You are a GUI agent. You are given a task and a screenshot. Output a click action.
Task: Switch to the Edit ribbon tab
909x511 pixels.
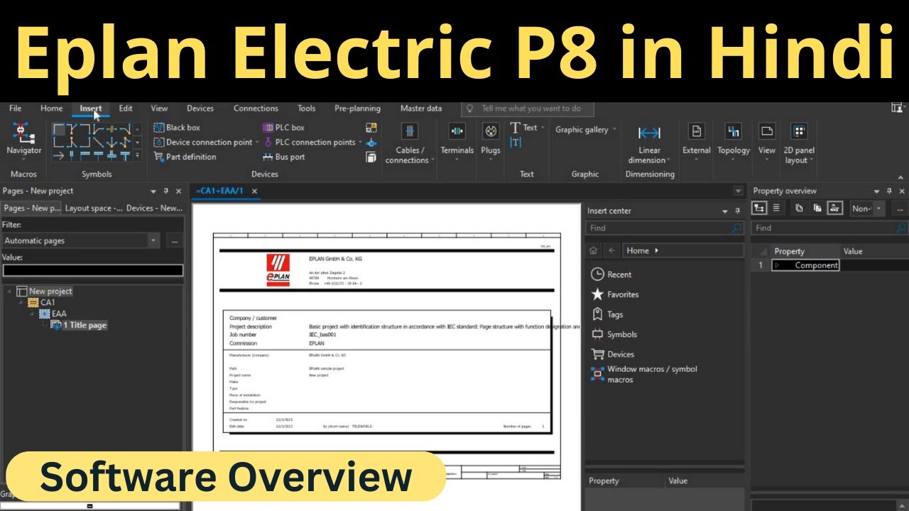[126, 109]
